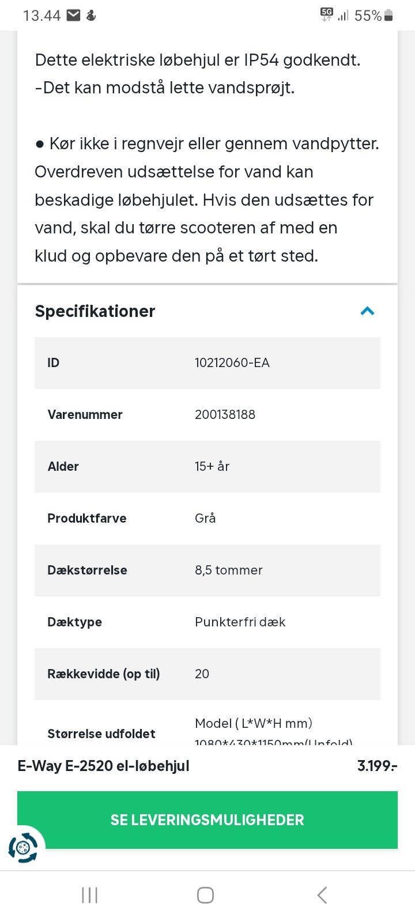Tap the 5G network indicator icon
This screenshot has height=922, width=415.
pos(327,15)
